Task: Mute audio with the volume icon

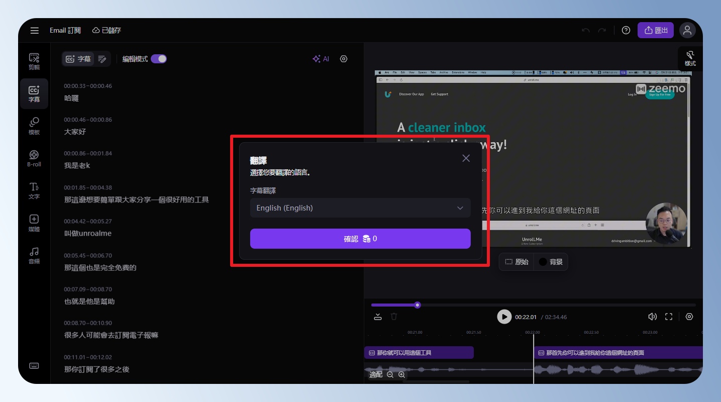Action: tap(652, 317)
